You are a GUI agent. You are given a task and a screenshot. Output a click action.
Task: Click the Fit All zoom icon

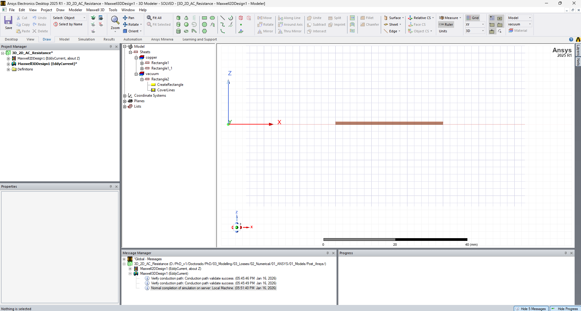154,18
